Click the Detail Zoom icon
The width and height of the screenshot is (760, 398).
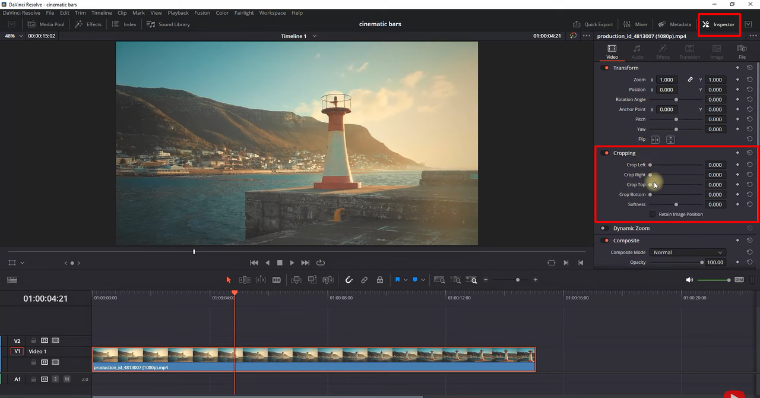(x=455, y=280)
